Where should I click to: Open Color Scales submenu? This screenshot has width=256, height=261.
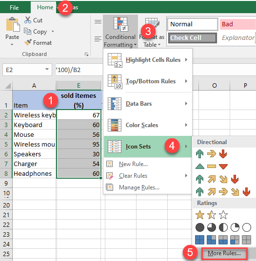[148, 125]
